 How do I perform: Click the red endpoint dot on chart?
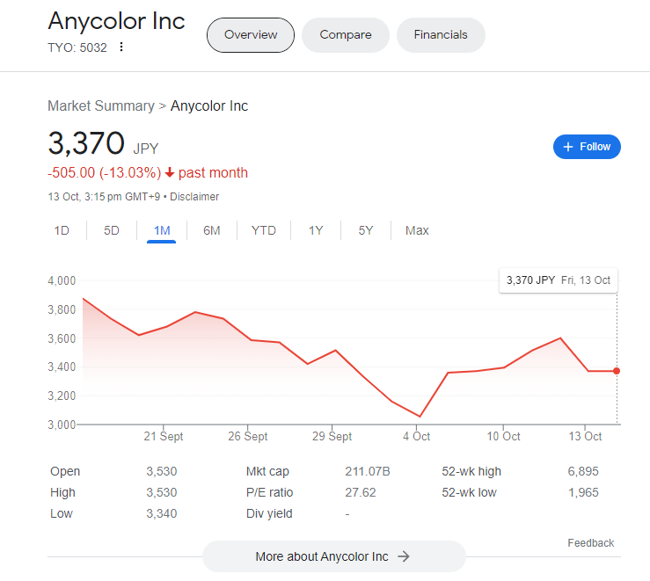coord(617,371)
